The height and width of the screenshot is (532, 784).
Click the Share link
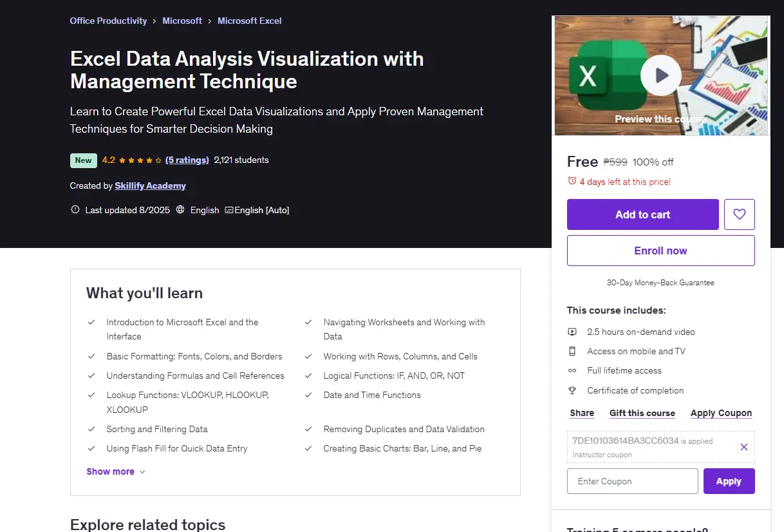582,413
